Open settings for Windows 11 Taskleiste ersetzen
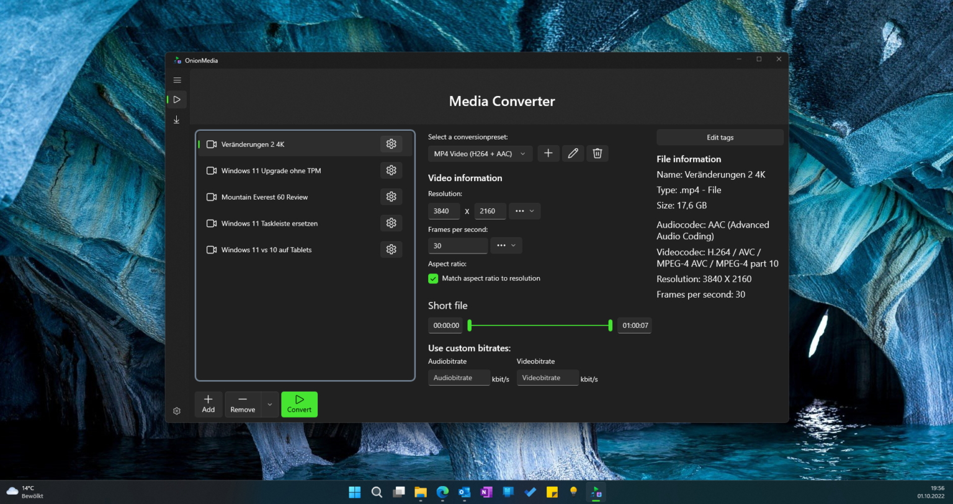Image resolution: width=953 pixels, height=504 pixels. click(x=391, y=223)
